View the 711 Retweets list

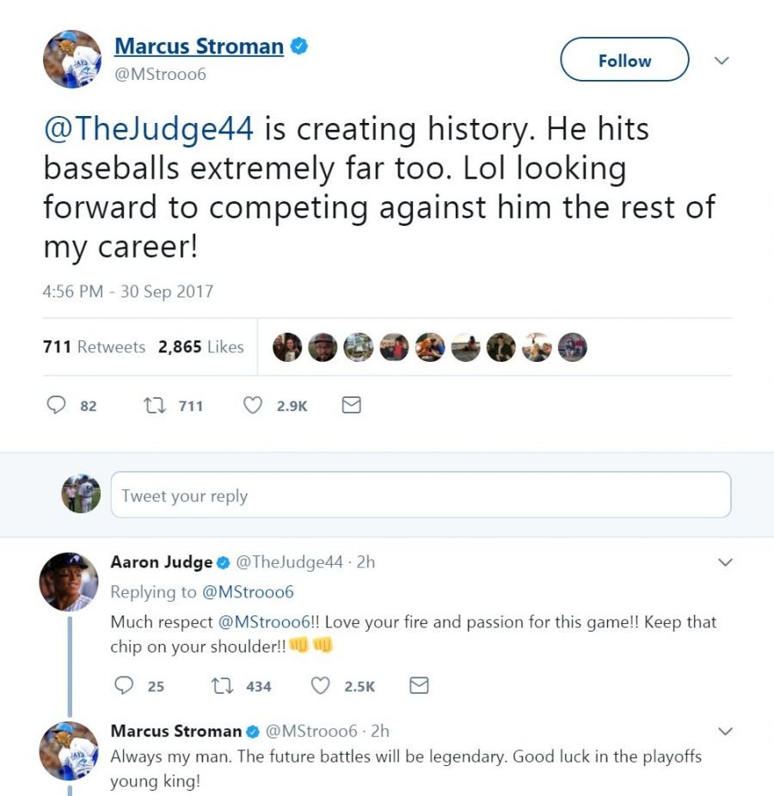94,346
